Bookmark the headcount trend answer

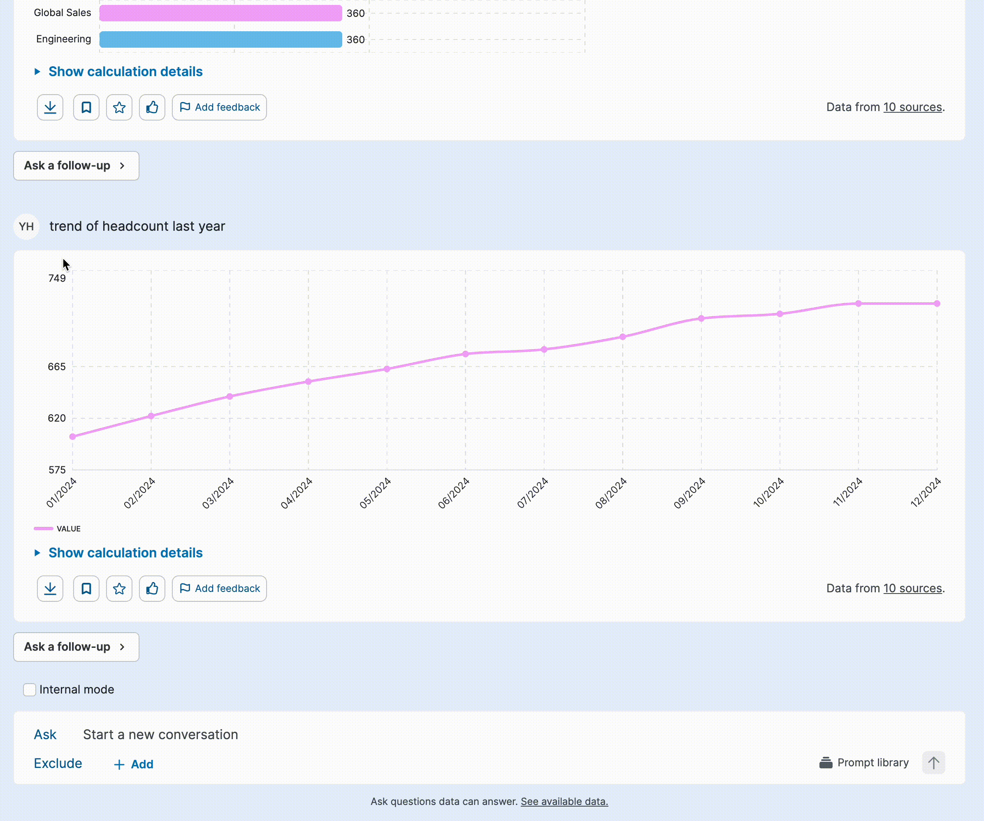86,589
